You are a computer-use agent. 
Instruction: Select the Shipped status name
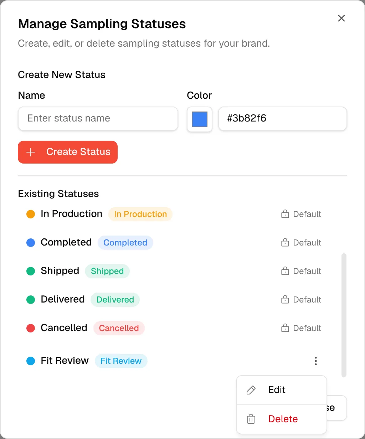(x=60, y=271)
